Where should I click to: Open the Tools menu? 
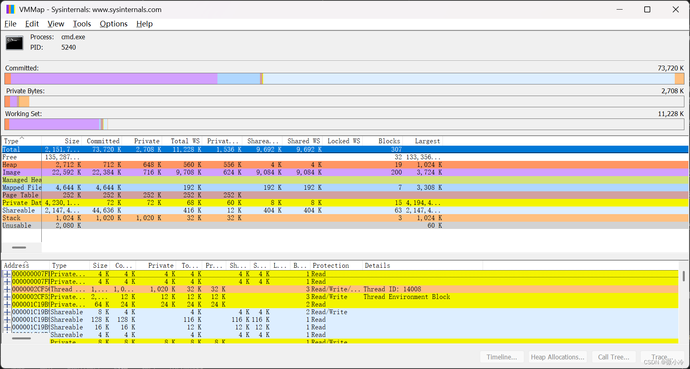point(81,24)
